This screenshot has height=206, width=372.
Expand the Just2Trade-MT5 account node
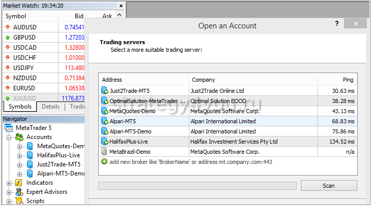click(20, 164)
